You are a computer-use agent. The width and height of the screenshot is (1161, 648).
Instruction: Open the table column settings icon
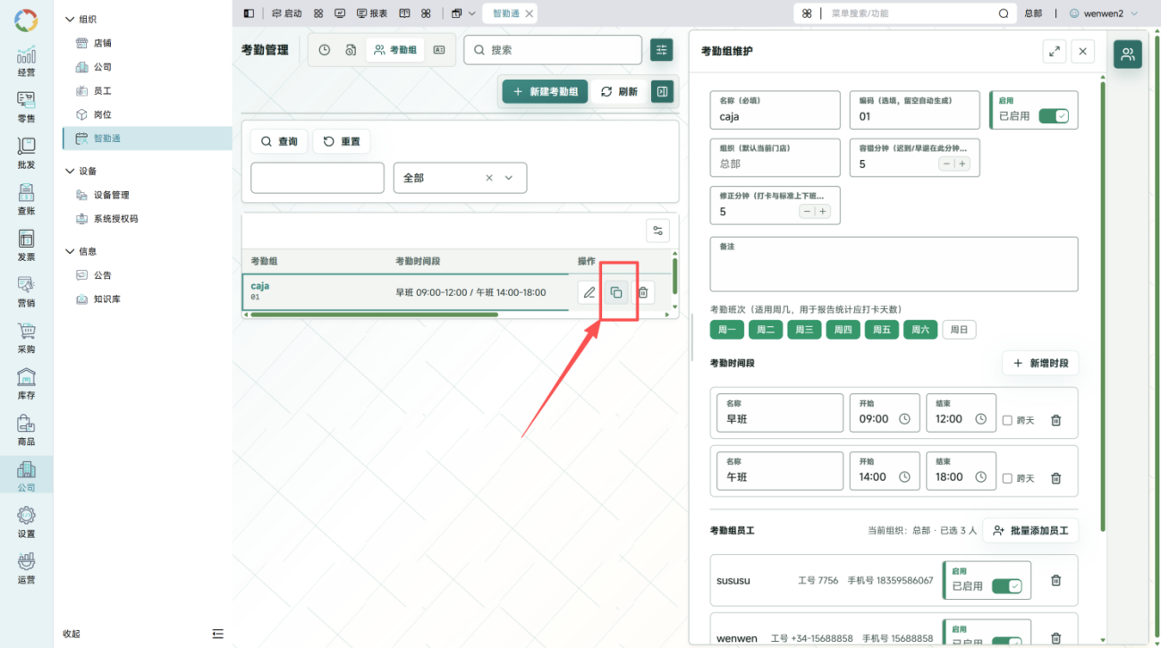click(658, 231)
